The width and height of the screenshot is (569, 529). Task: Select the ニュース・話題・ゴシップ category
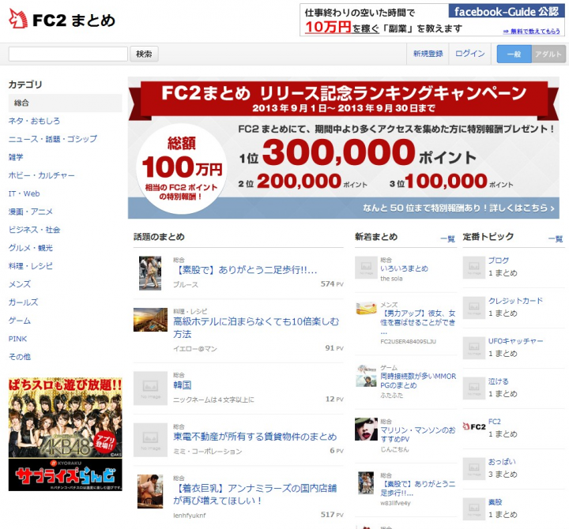coord(53,139)
